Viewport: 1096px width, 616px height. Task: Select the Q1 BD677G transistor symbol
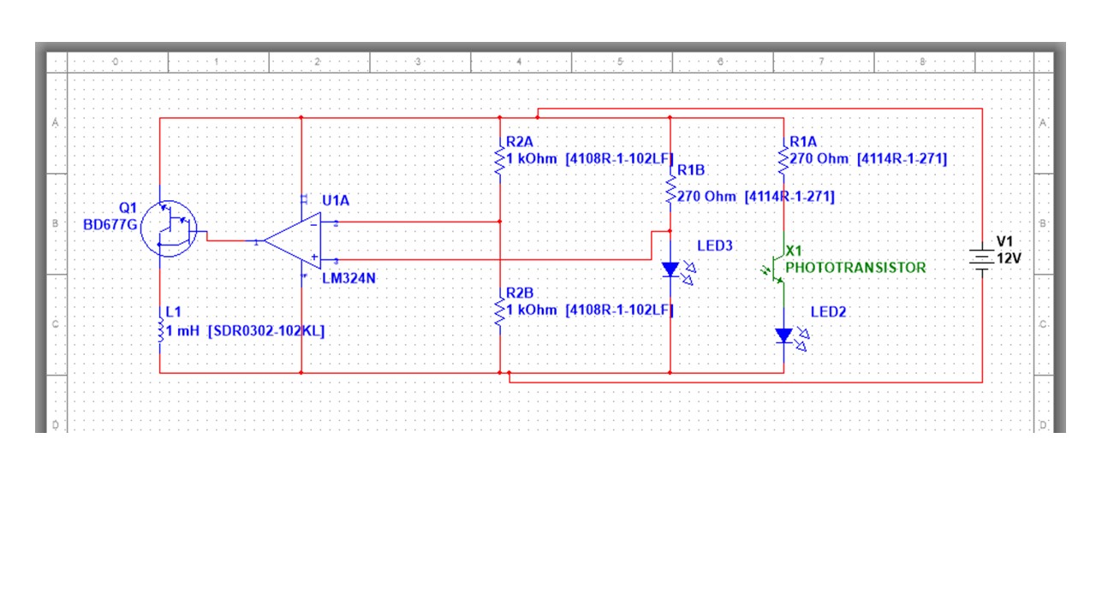(x=170, y=228)
